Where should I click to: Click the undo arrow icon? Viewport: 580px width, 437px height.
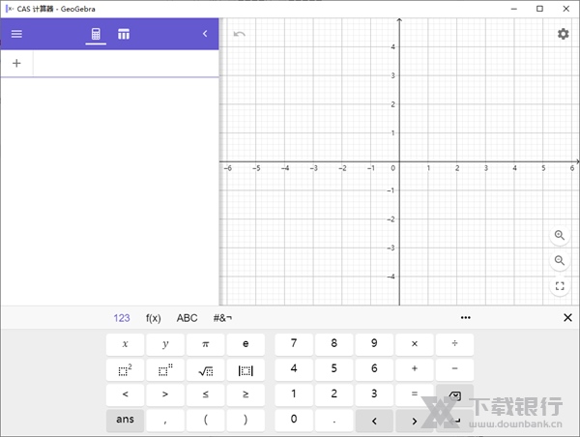point(239,34)
